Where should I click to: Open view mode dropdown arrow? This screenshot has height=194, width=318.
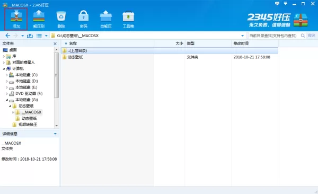click(46, 36)
